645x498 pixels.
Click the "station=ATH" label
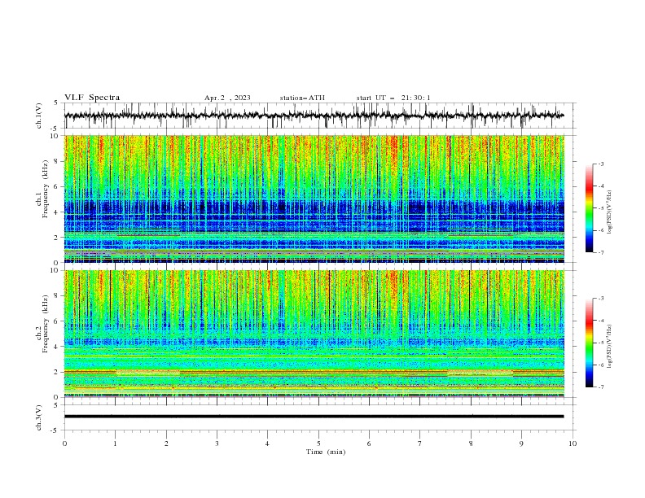pyautogui.click(x=302, y=98)
